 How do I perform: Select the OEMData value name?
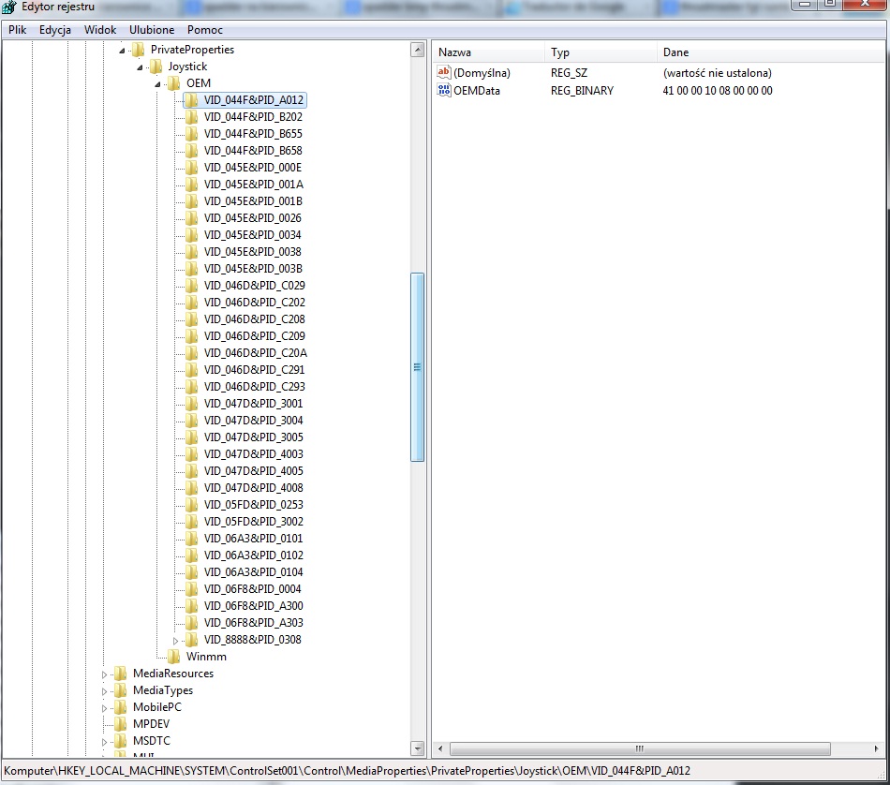477,91
